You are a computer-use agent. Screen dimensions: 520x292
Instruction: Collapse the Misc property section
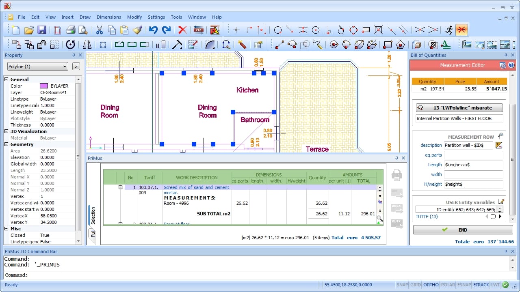[x=6, y=229]
